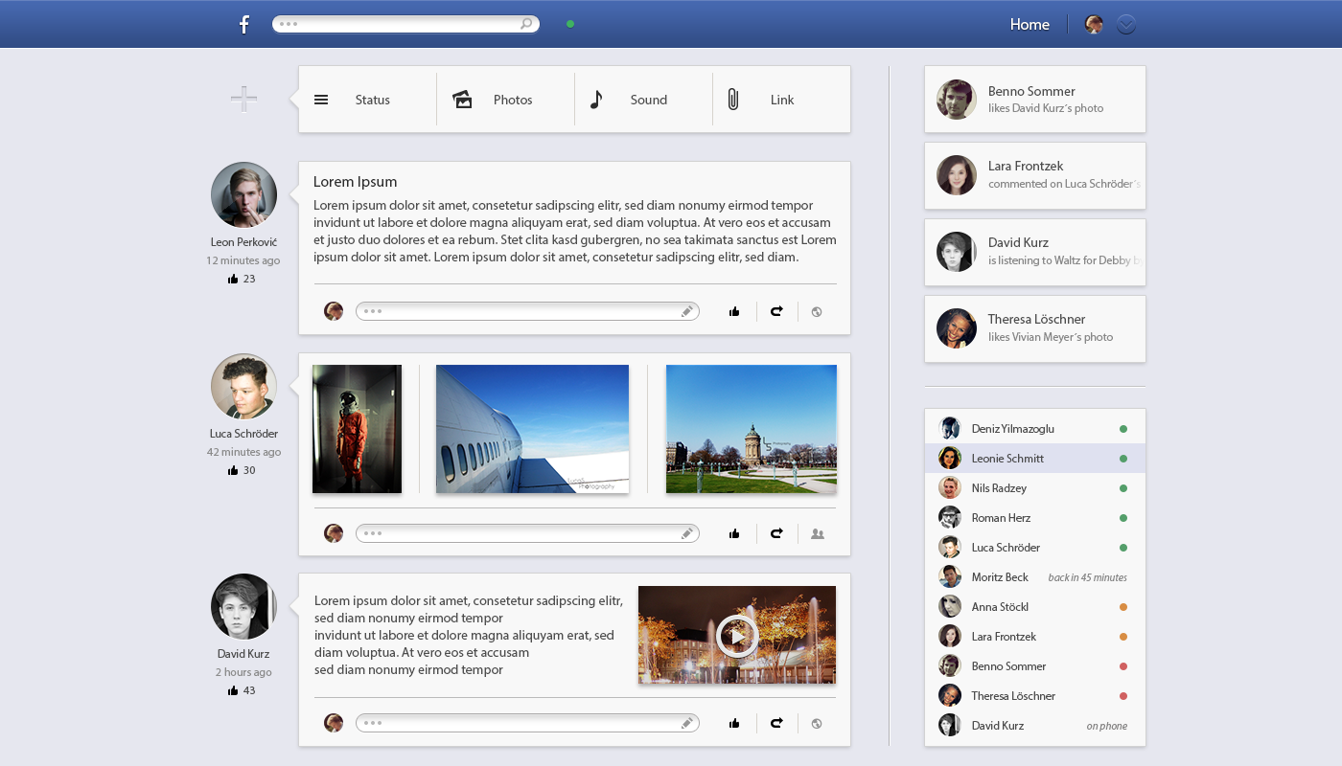Screen dimensions: 1342x766
Task: Open the astronaut suit photo thumbnail
Action: coord(357,429)
